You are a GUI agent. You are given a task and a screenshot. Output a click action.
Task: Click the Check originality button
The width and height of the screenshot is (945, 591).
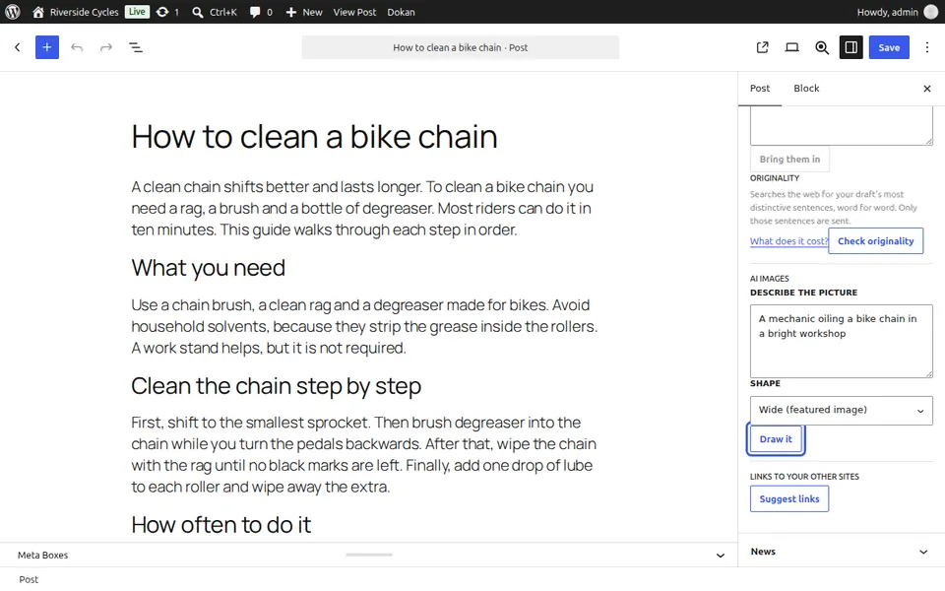coord(876,241)
